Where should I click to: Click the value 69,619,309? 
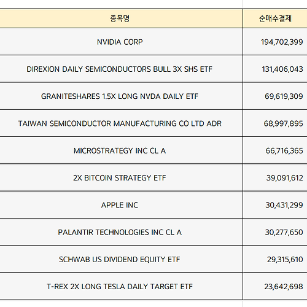284,96
